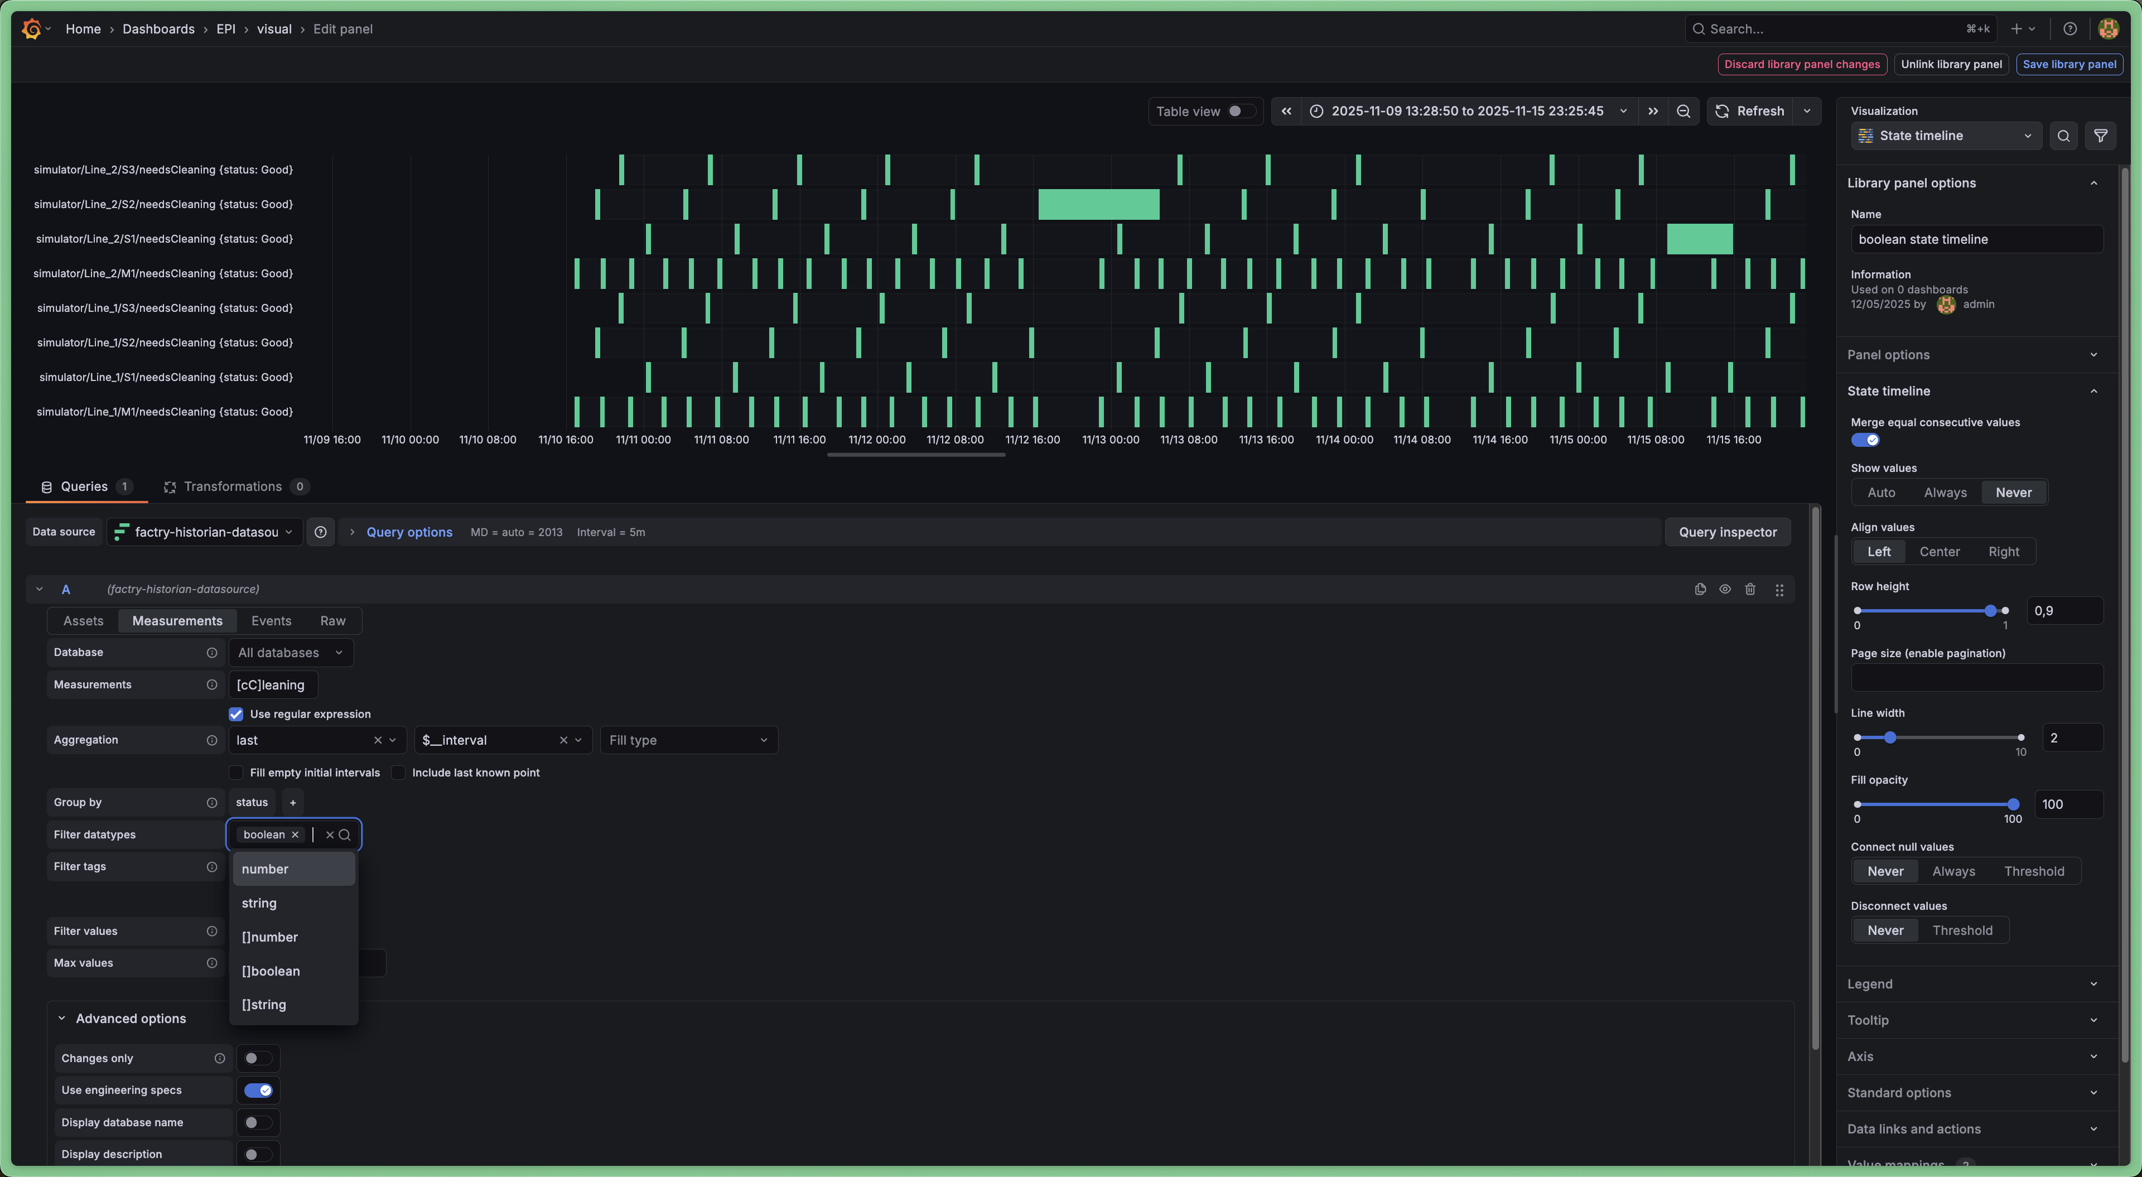This screenshot has height=1177, width=2142.
Task: Enable the Changes only toggle
Action: pos(257,1058)
